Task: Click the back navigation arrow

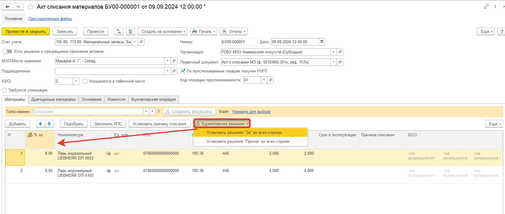Action: pyautogui.click(x=7, y=7)
